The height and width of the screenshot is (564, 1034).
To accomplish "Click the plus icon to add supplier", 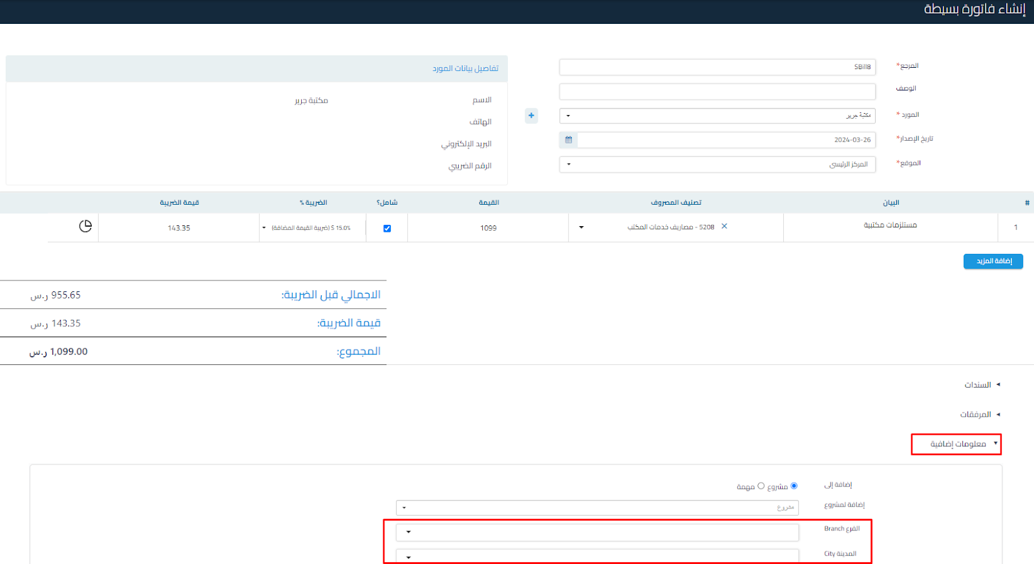I will 531,116.
